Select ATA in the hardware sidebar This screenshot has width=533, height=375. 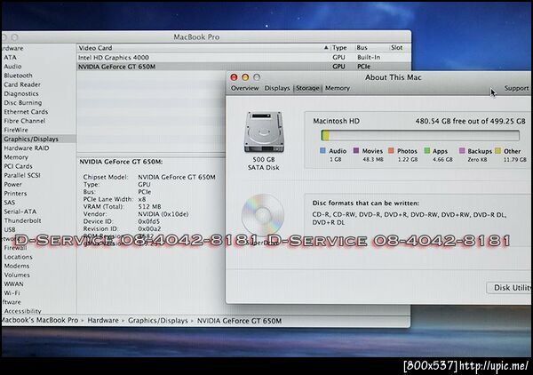tap(10, 58)
